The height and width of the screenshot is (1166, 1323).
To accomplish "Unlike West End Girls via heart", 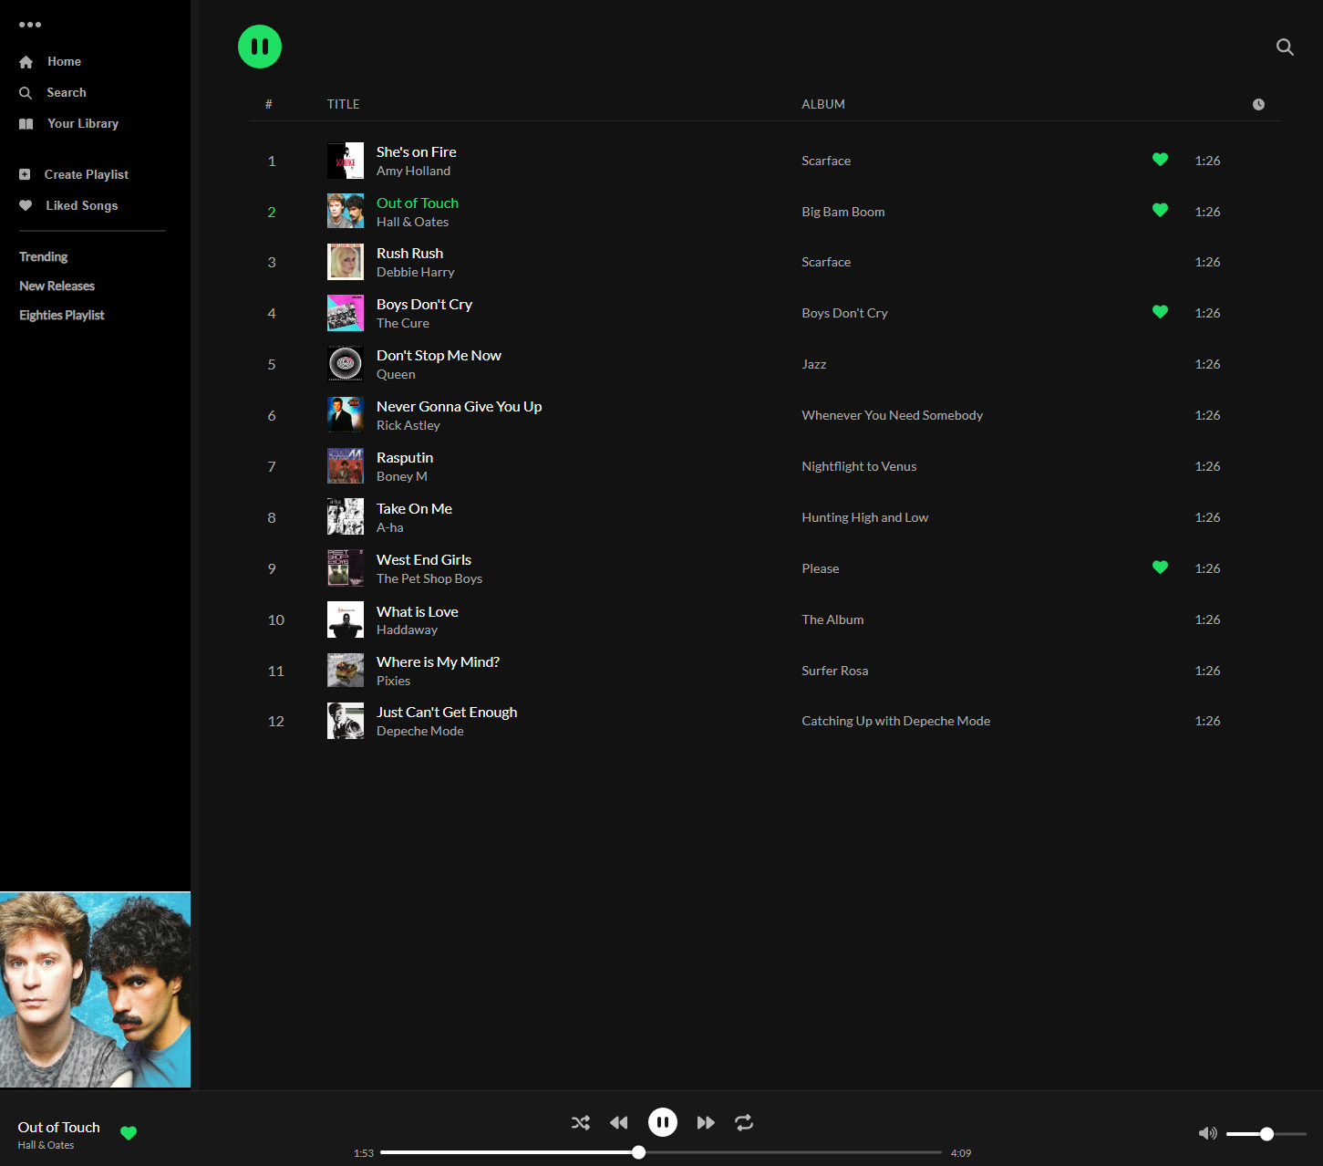I will pos(1160,567).
